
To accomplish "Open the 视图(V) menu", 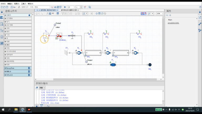I will [x=17, y=4].
